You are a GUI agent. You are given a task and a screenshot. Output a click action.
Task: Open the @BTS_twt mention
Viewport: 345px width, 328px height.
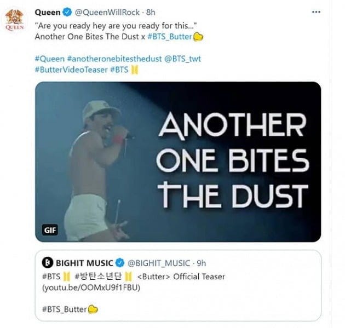182,59
